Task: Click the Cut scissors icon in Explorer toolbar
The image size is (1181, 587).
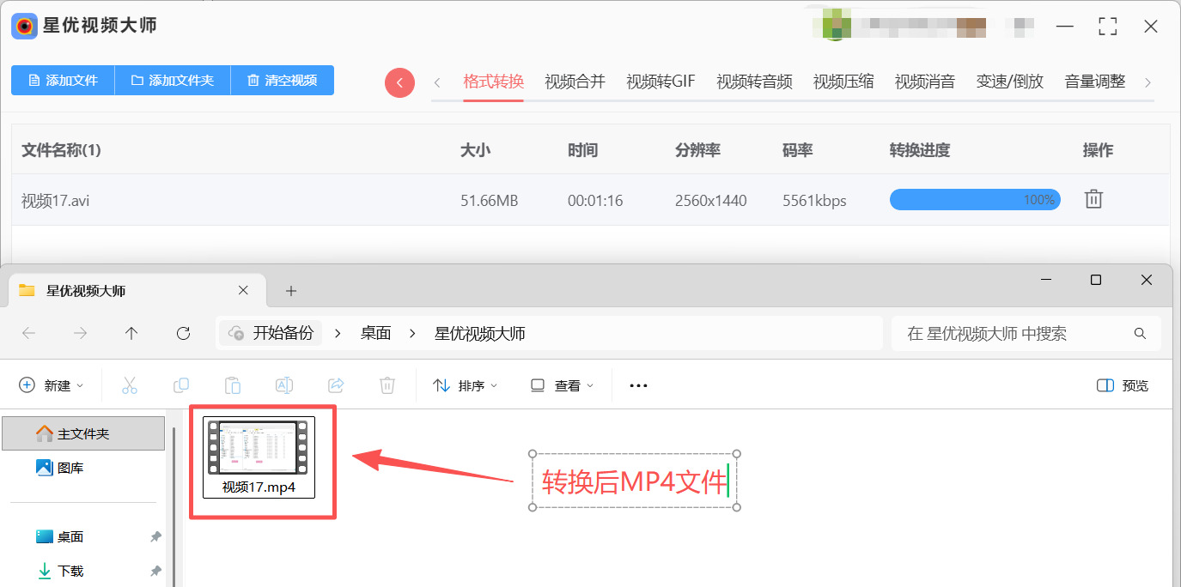Action: 130,385
